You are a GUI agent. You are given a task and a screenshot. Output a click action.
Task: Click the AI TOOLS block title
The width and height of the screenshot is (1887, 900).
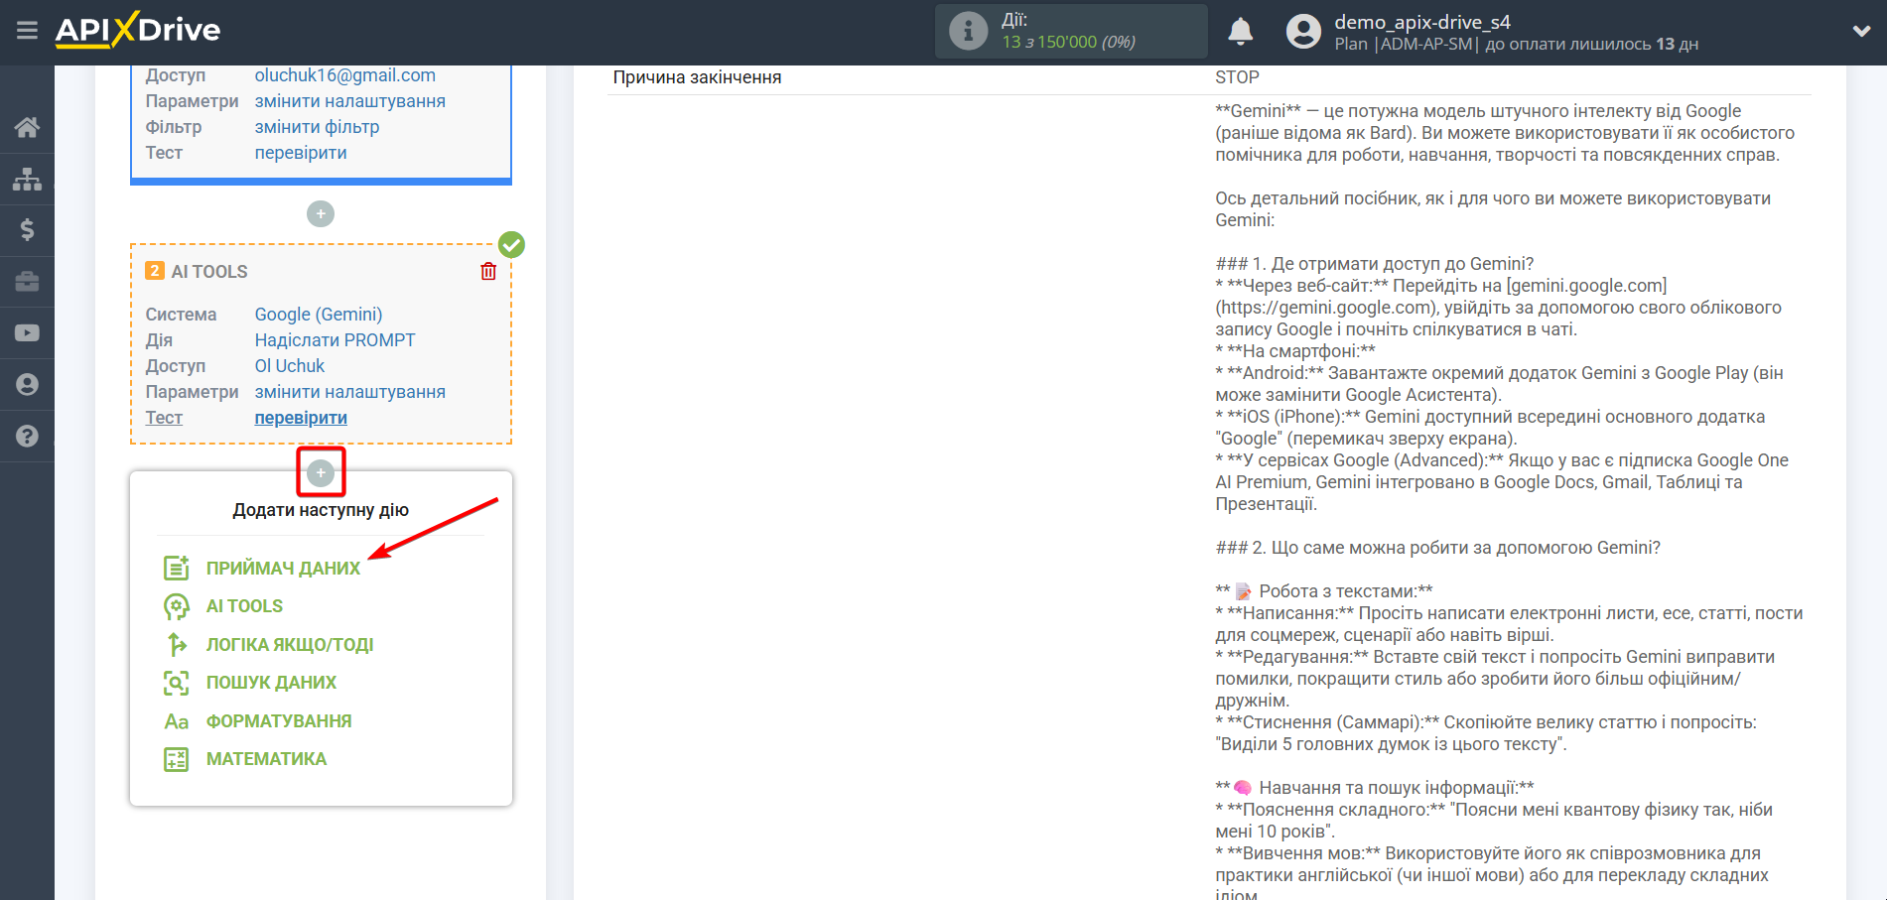click(x=209, y=272)
